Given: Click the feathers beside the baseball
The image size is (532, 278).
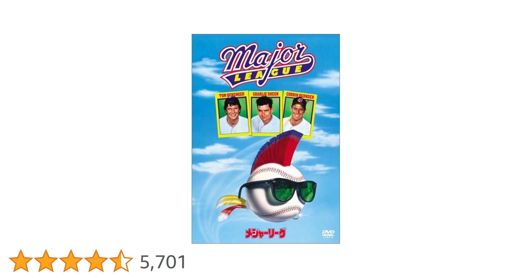Looking at the screenshot, I should pos(232,207).
